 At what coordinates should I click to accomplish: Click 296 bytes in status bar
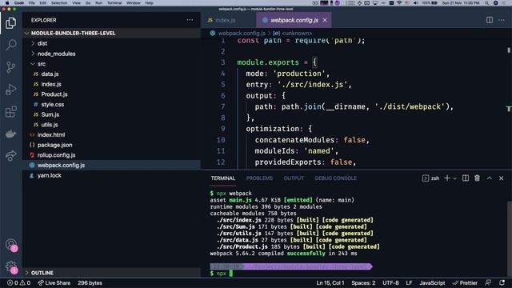click(x=90, y=282)
